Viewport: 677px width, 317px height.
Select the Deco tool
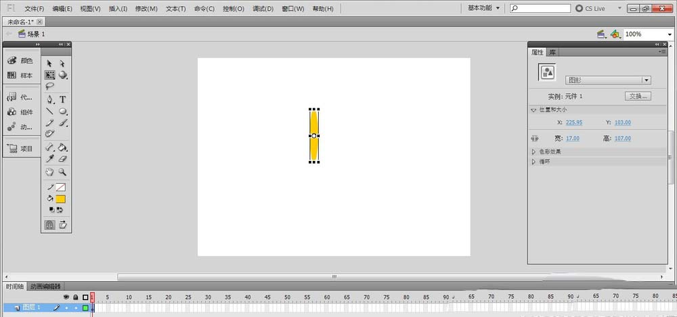coord(49,134)
